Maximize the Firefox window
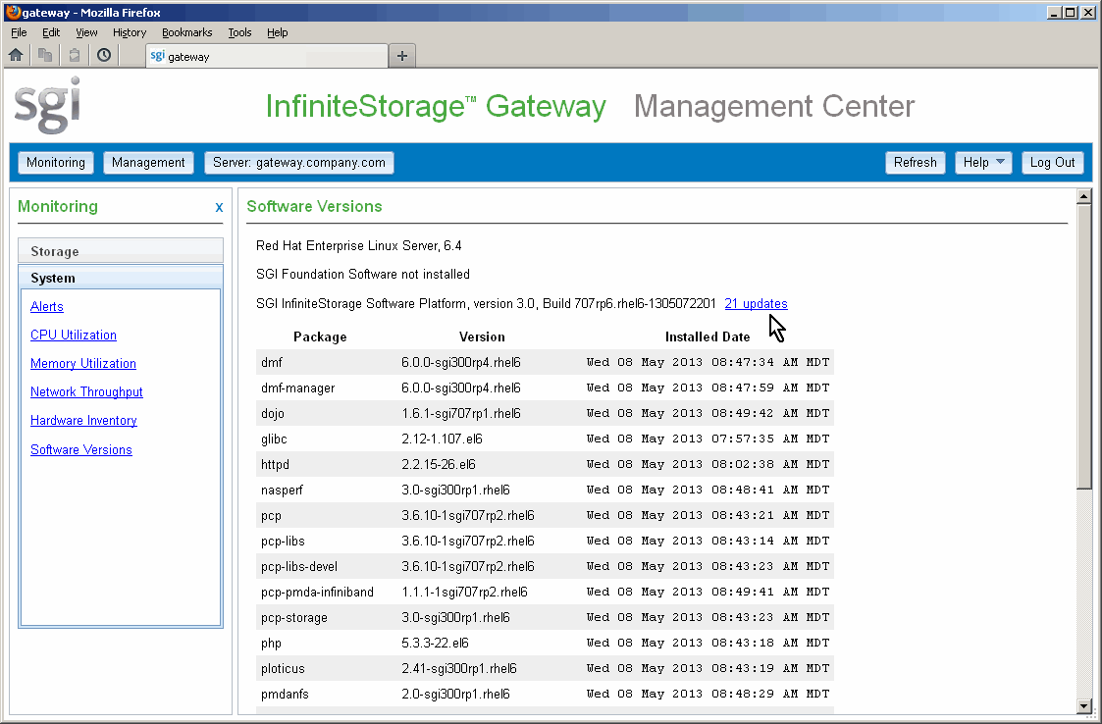Image resolution: width=1102 pixels, height=724 pixels. tap(1070, 13)
